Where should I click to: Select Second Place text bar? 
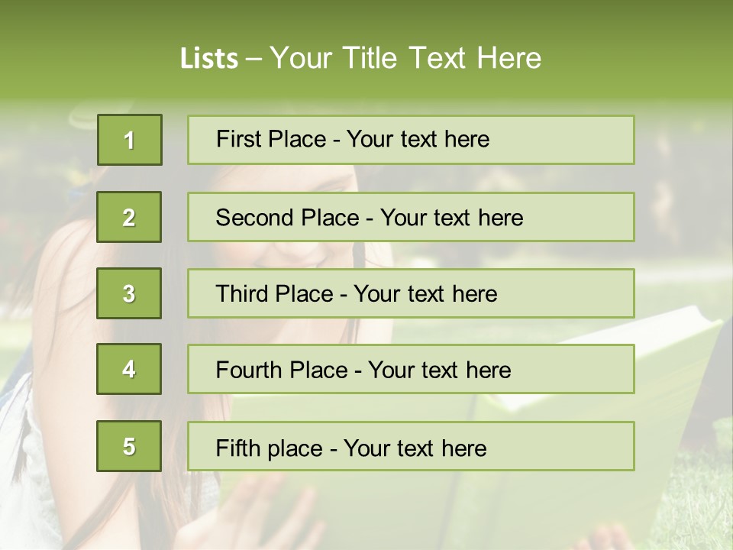point(411,217)
